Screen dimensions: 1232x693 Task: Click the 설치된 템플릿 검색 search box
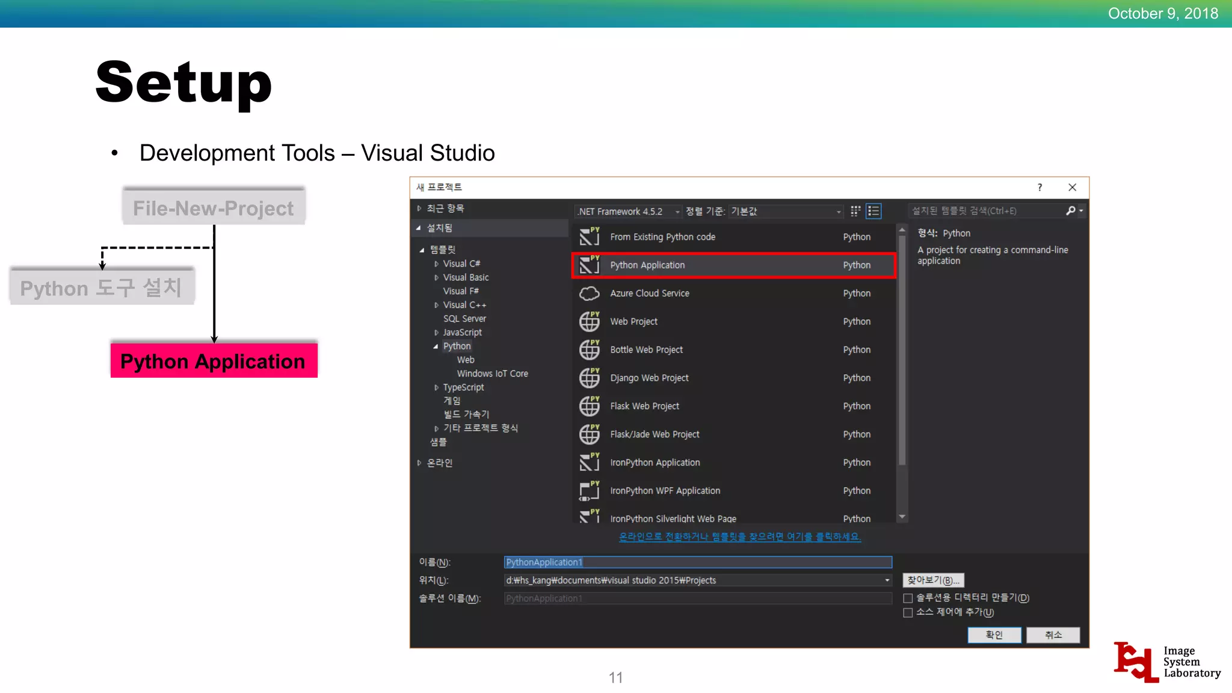point(987,211)
